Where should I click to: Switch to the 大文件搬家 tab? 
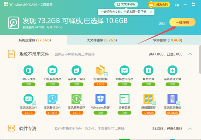tap(100, 40)
